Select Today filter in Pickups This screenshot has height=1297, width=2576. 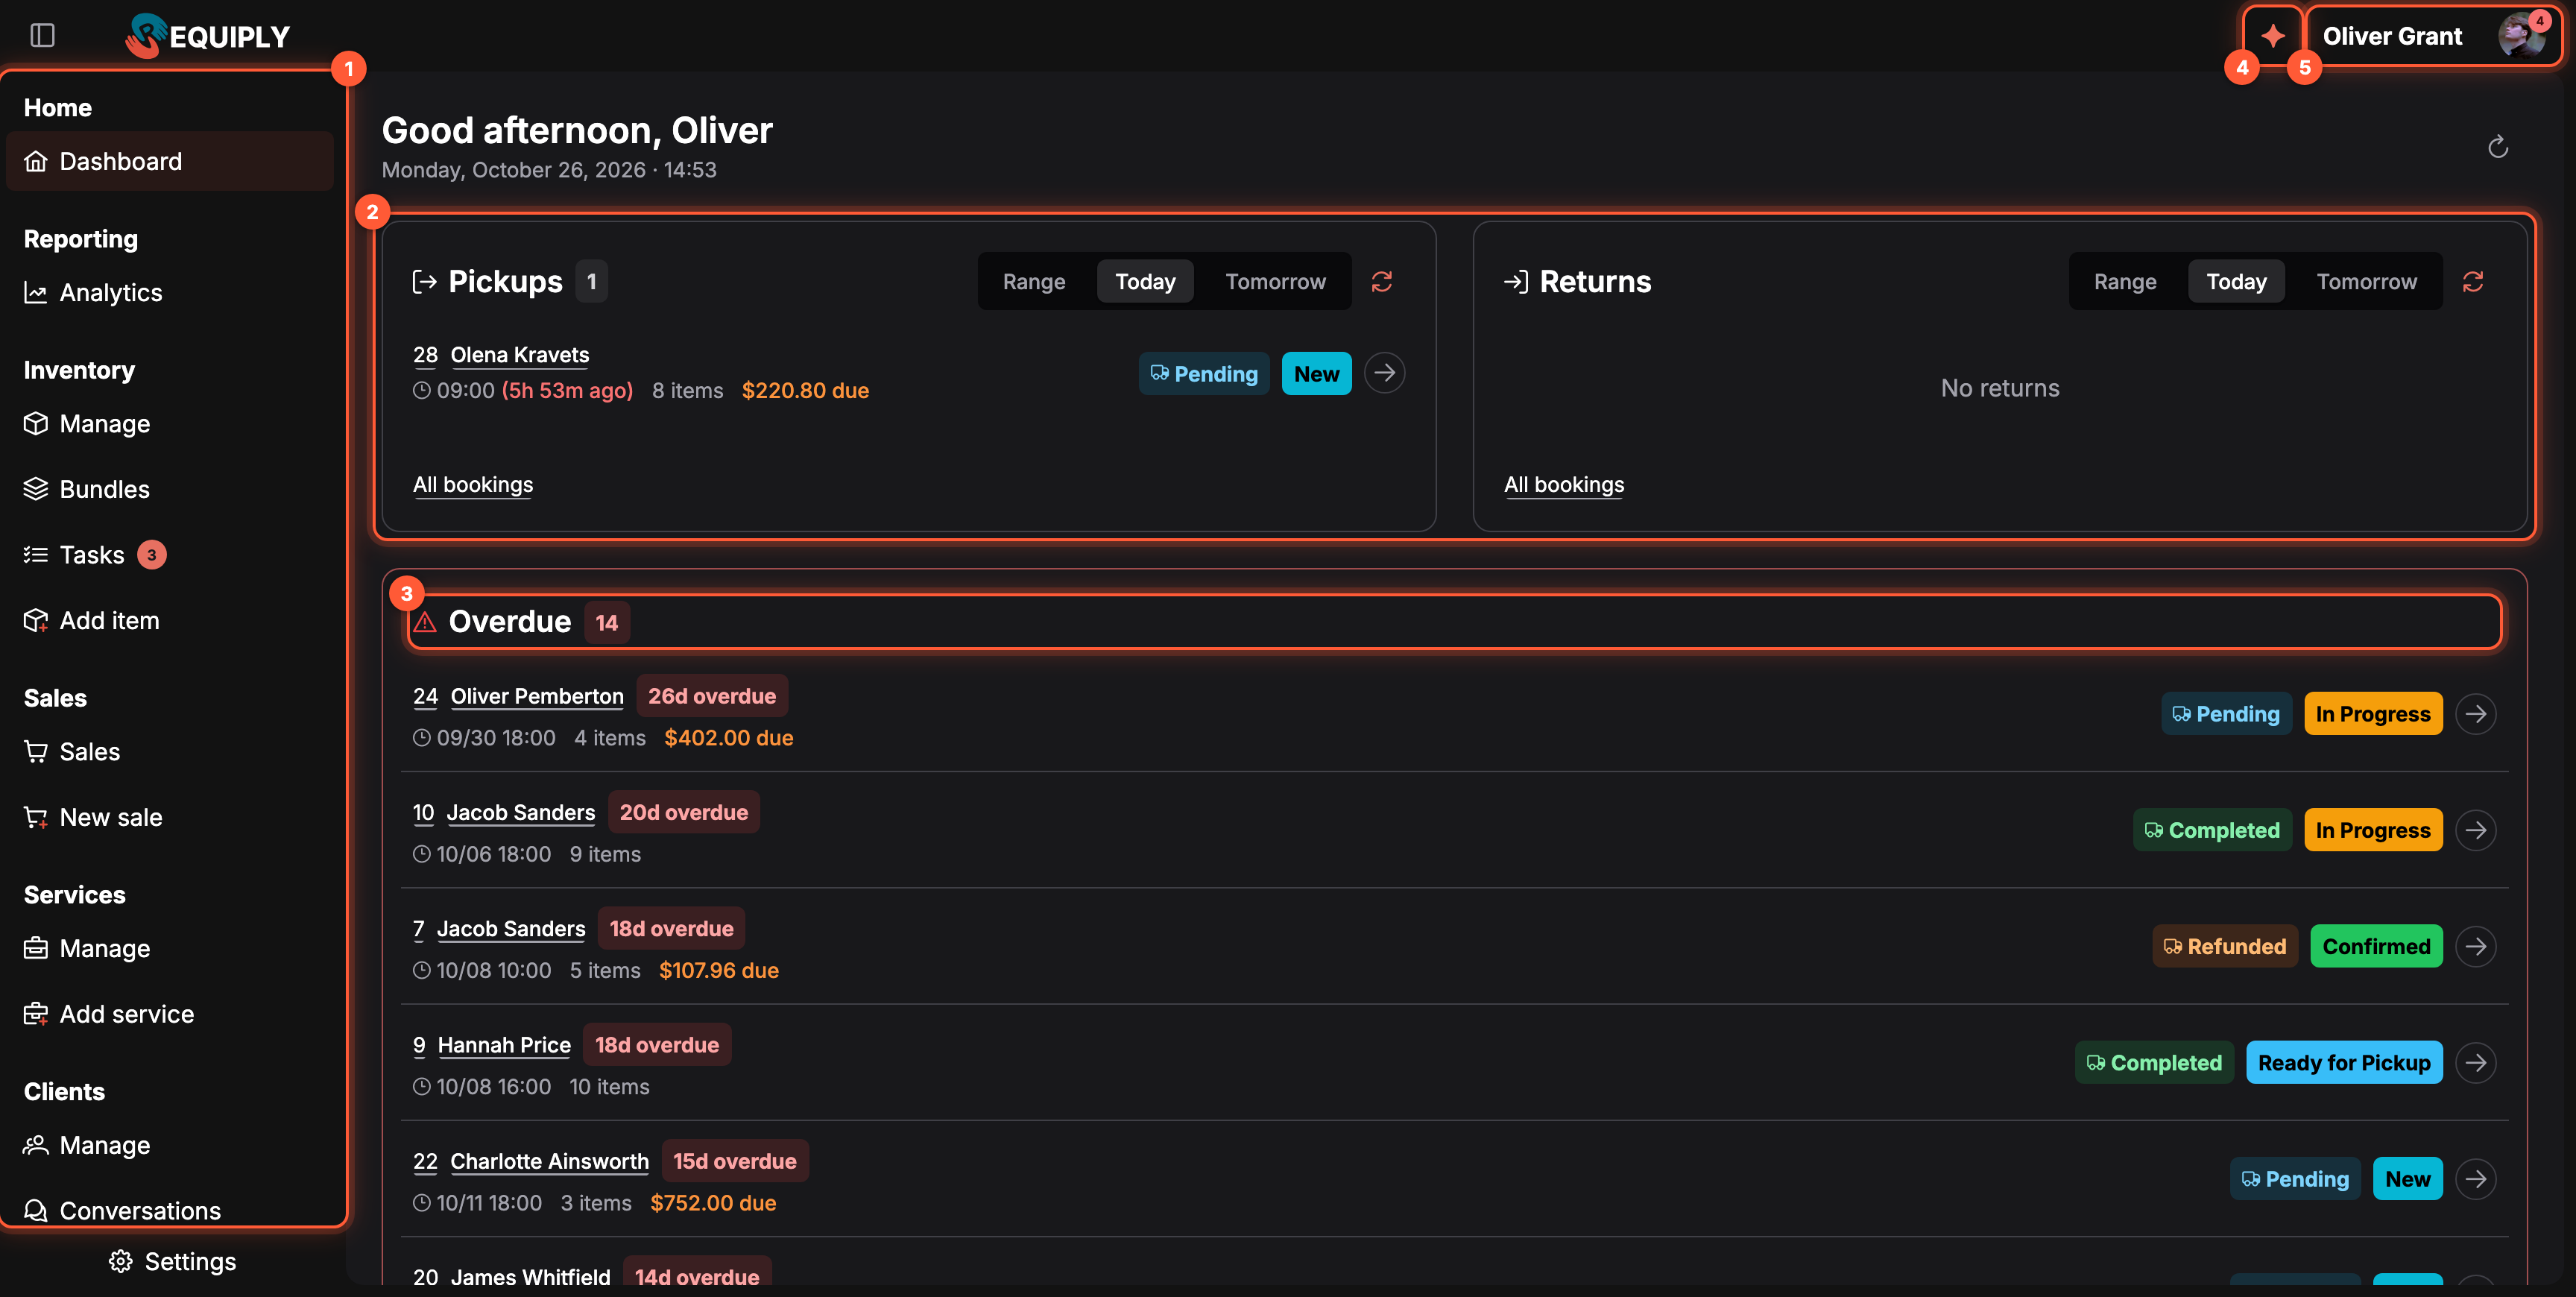(x=1145, y=282)
